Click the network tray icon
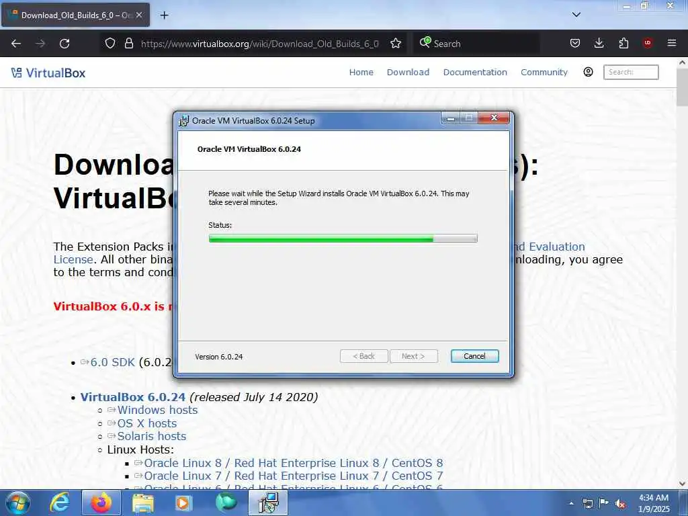688x516 pixels. click(x=587, y=503)
